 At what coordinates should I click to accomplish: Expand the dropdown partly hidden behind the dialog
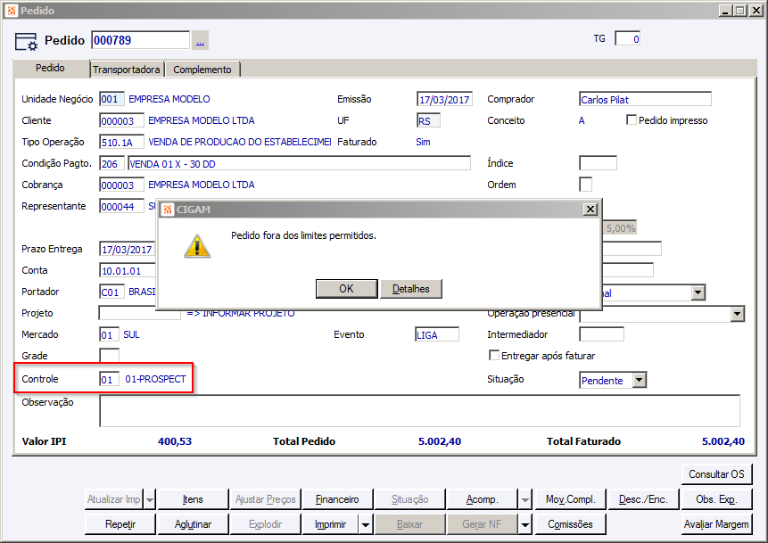coord(698,292)
